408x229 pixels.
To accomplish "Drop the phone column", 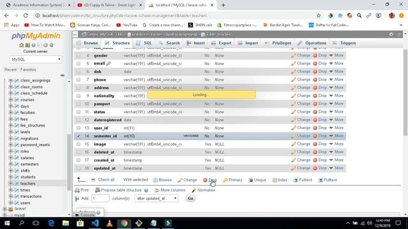I will [x=320, y=80].
